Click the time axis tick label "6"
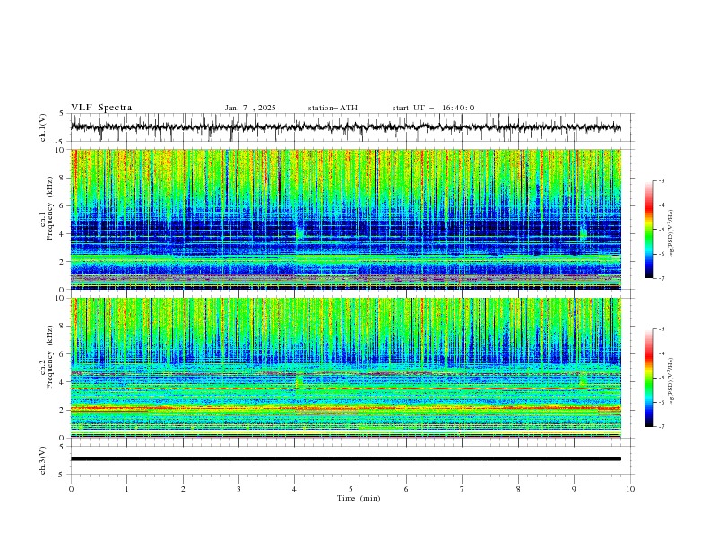This screenshot has width=710, height=549. [x=407, y=489]
